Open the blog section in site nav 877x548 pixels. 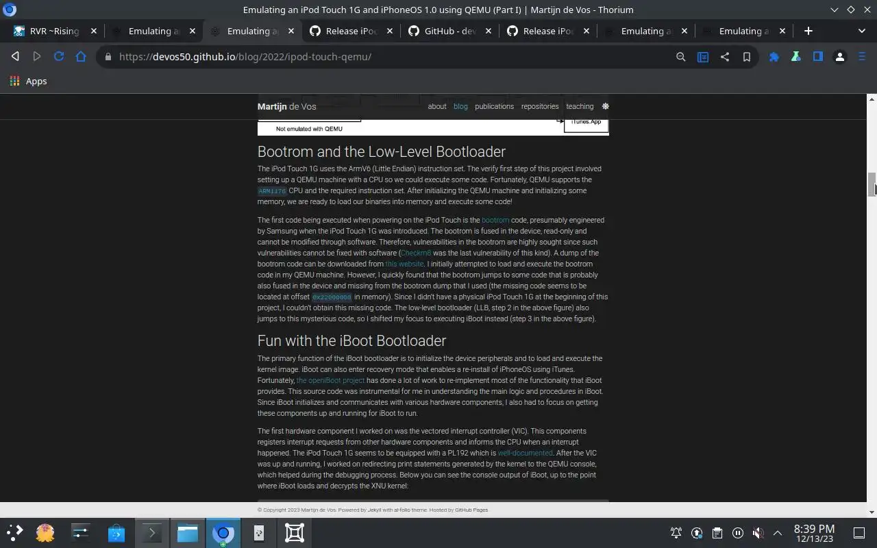click(460, 106)
